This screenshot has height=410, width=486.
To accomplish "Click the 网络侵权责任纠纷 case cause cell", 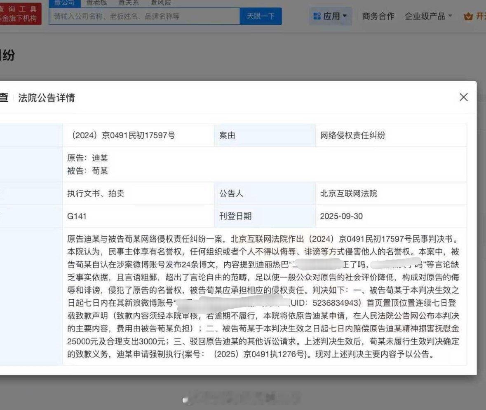I will click(352, 135).
